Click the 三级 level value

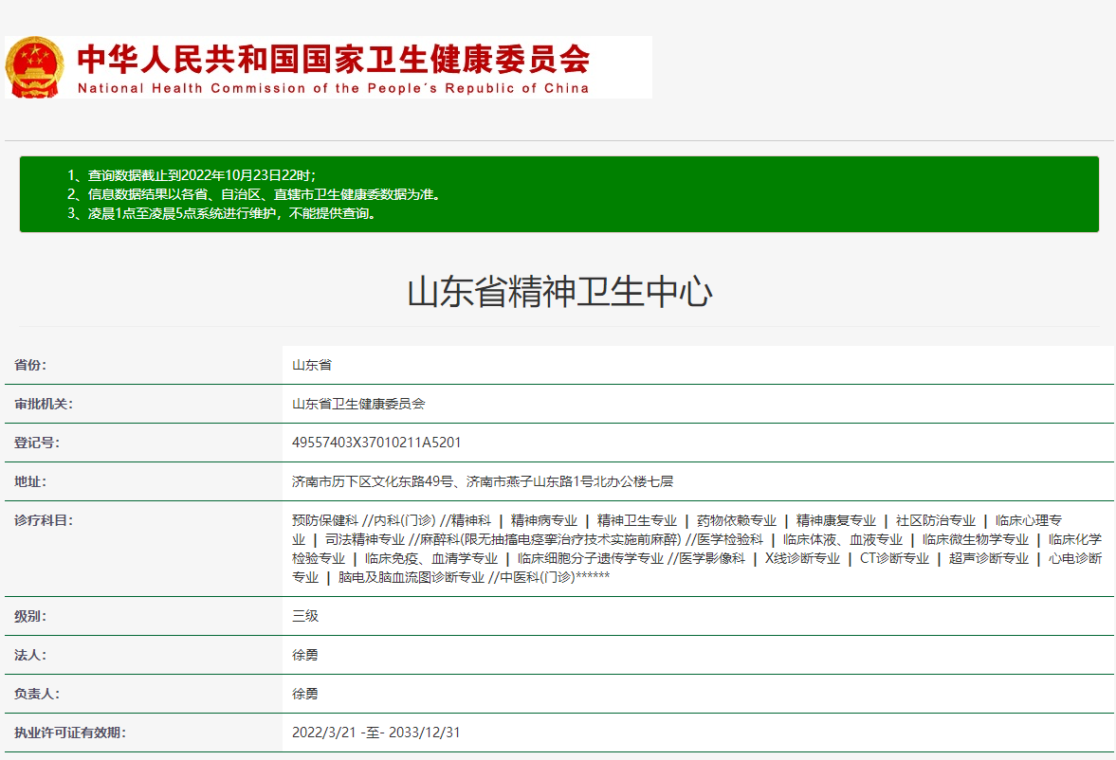tap(305, 616)
